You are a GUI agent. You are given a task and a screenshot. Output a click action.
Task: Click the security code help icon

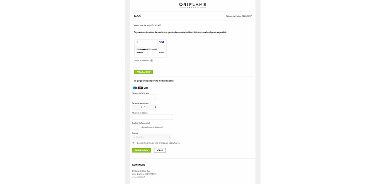[x=152, y=60]
